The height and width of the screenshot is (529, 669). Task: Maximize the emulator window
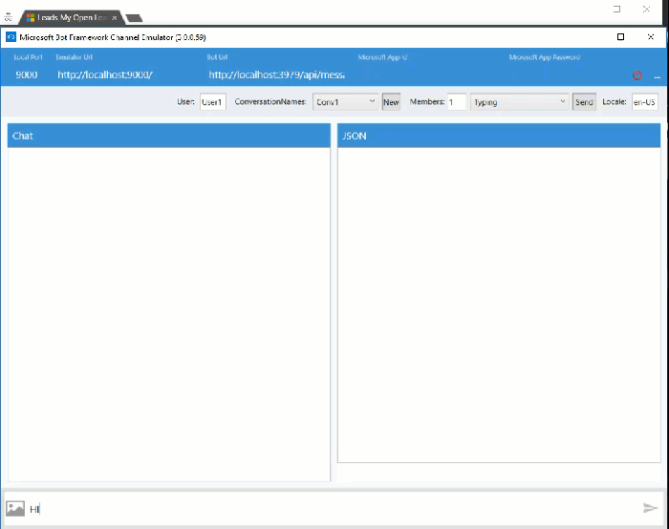620,37
